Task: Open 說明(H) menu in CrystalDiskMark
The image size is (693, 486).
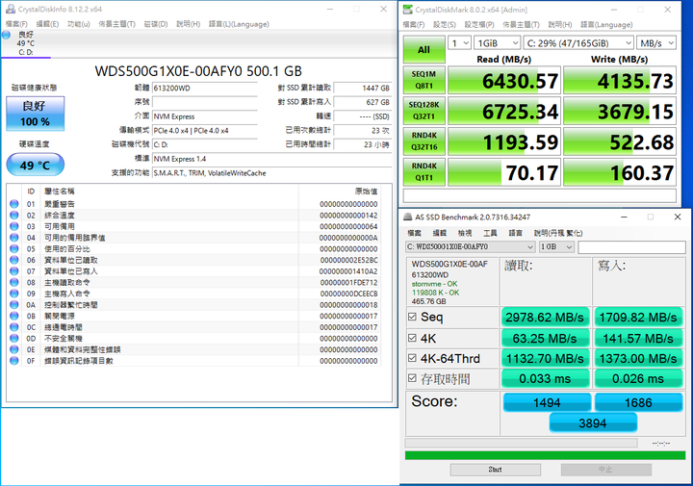Action: click(x=560, y=24)
